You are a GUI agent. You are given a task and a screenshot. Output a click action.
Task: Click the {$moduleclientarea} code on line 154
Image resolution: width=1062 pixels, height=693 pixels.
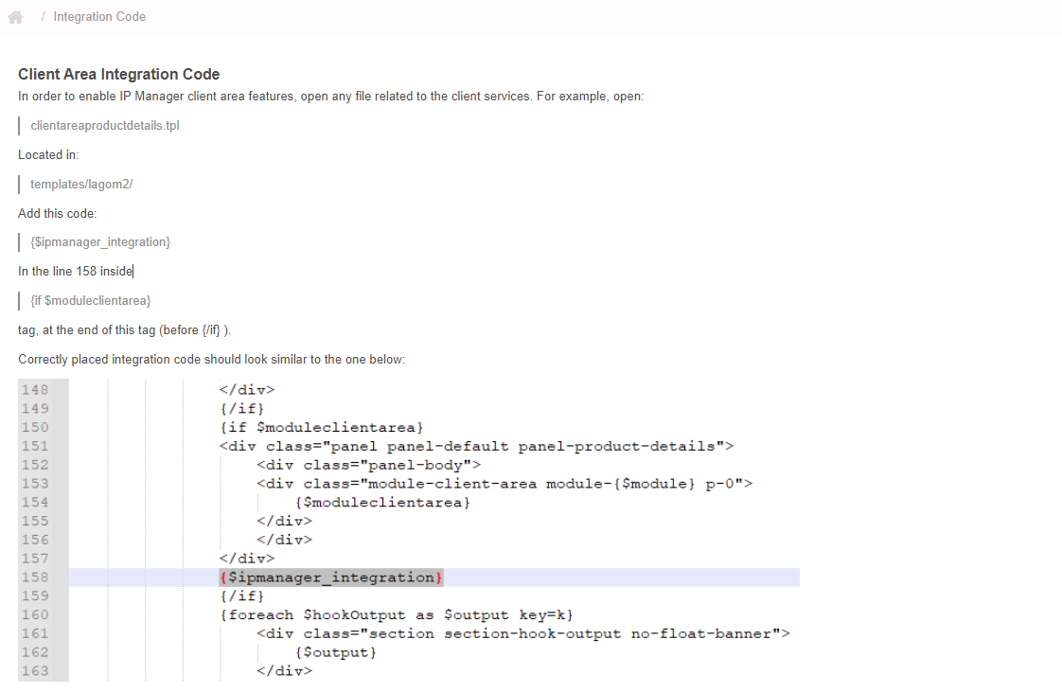(382, 503)
